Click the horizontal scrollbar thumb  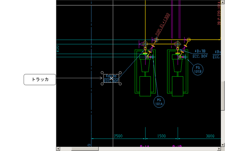point(84,149)
